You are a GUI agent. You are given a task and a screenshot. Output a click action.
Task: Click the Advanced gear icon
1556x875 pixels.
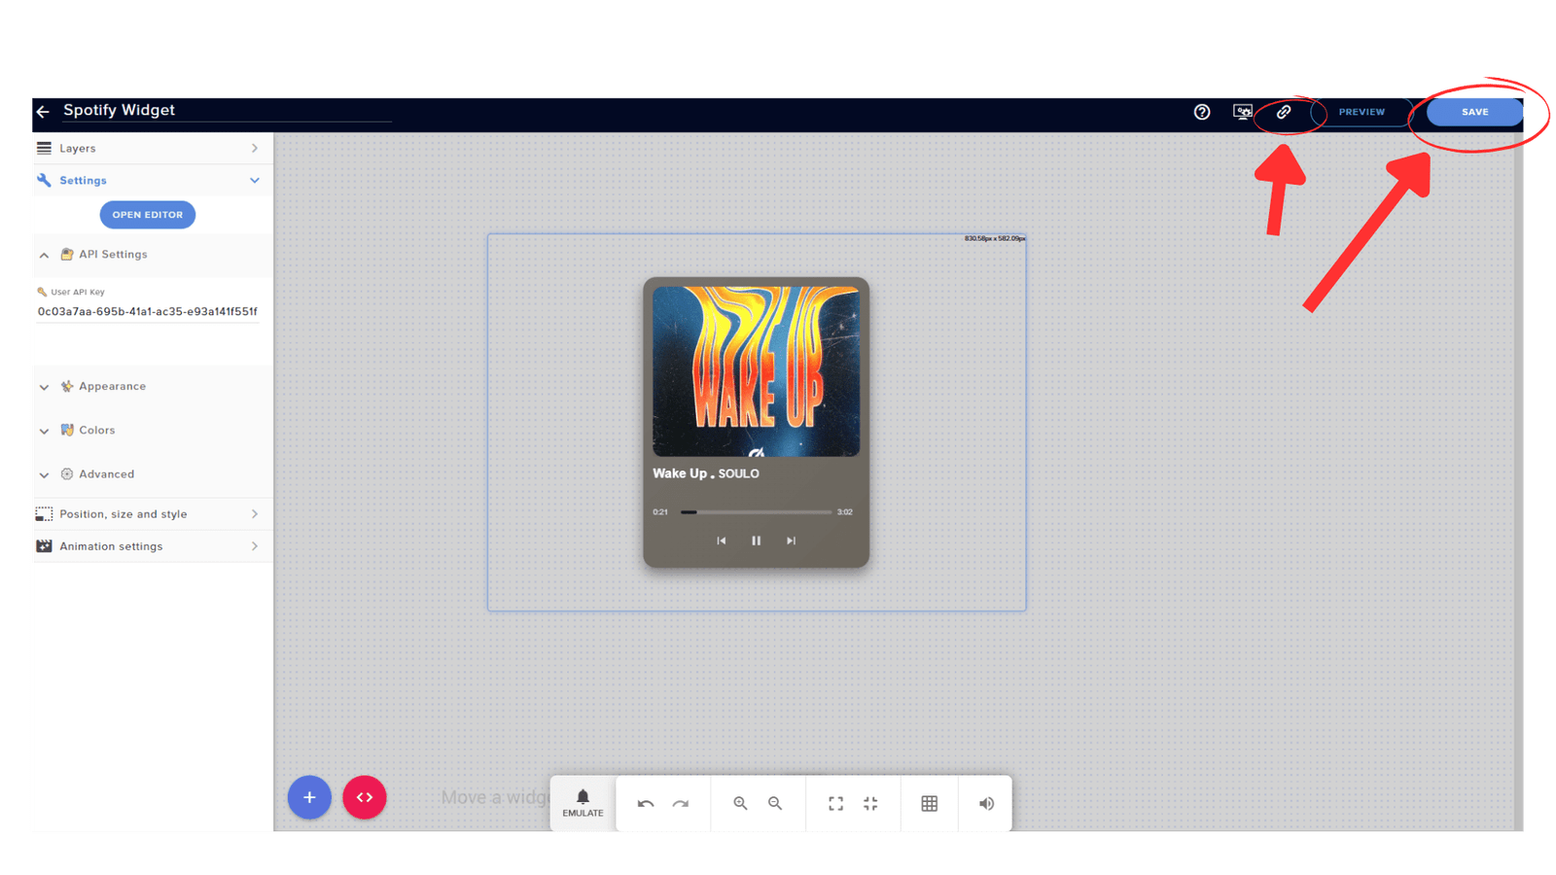click(67, 474)
